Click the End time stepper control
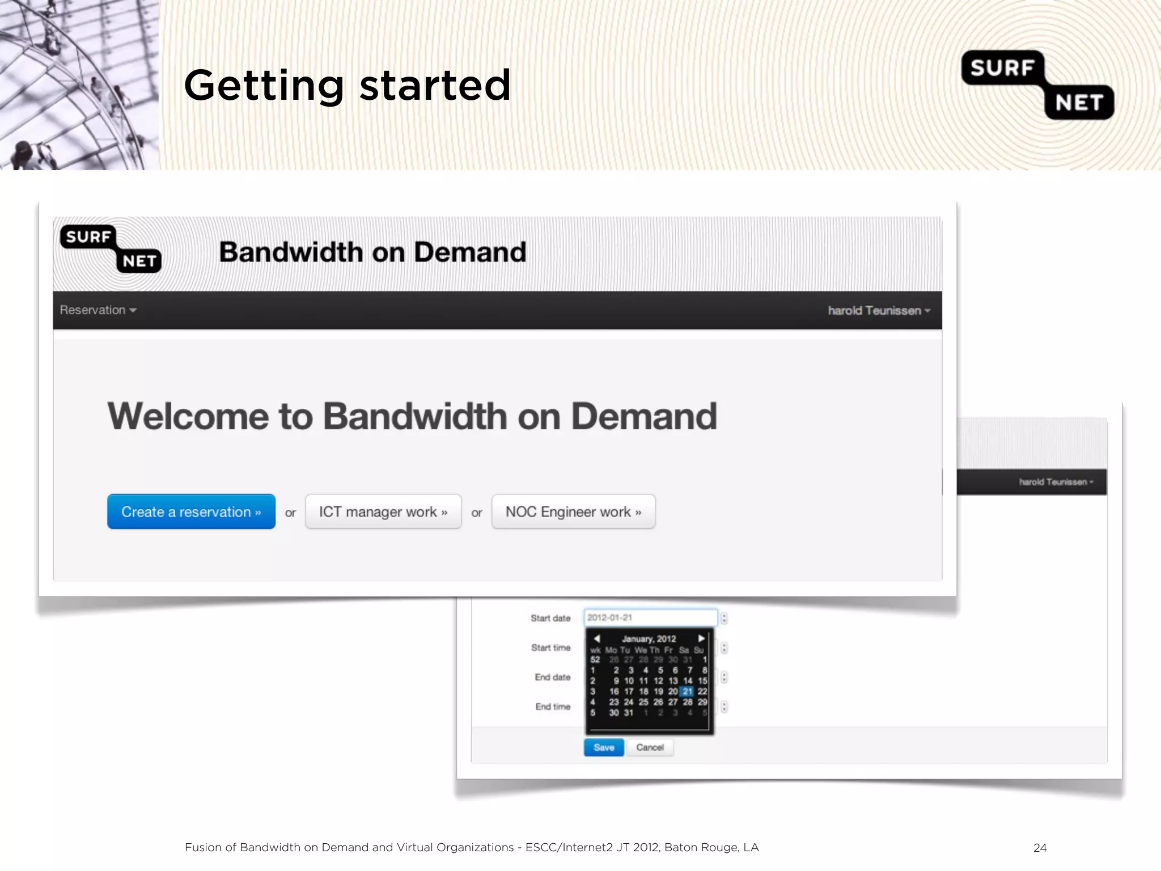 tap(724, 707)
